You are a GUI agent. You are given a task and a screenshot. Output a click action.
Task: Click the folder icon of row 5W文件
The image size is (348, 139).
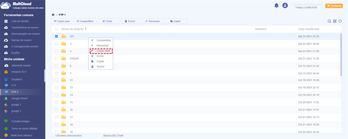tap(64, 58)
